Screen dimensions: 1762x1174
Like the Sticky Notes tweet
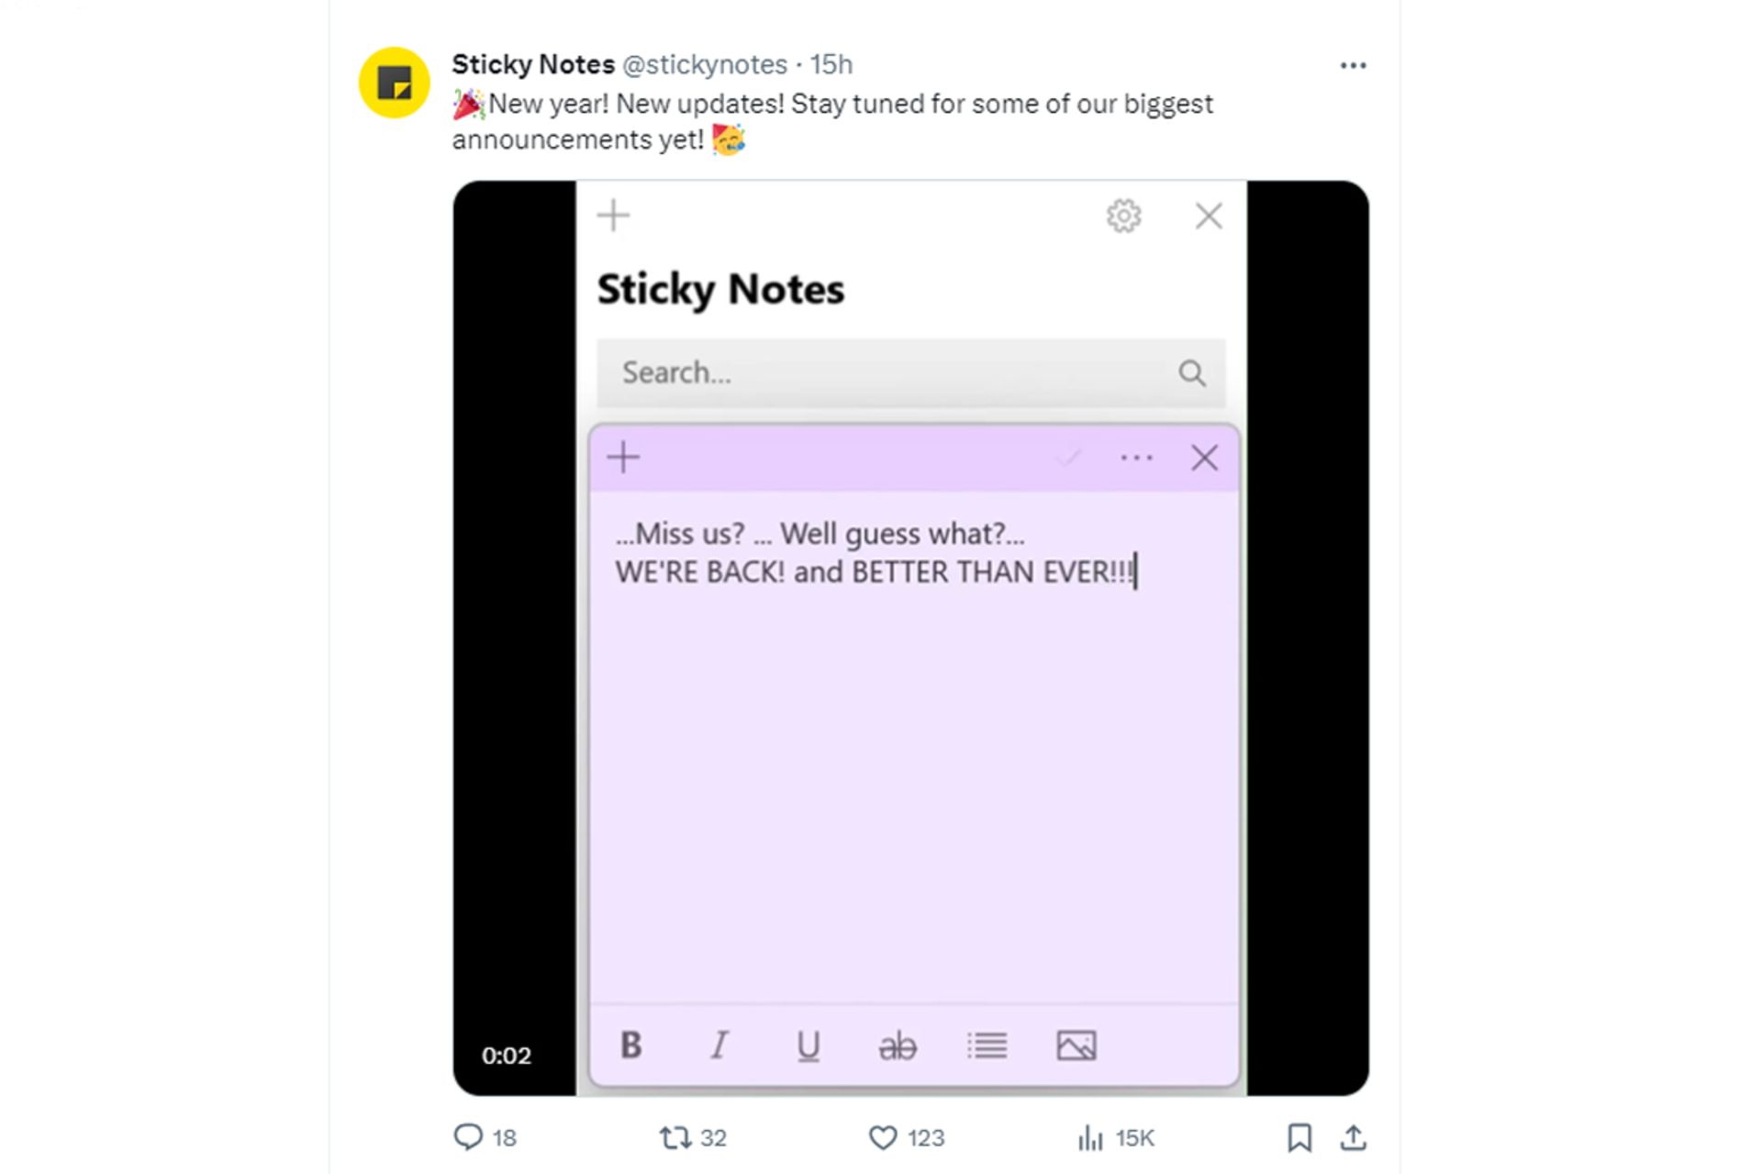coord(883,1138)
